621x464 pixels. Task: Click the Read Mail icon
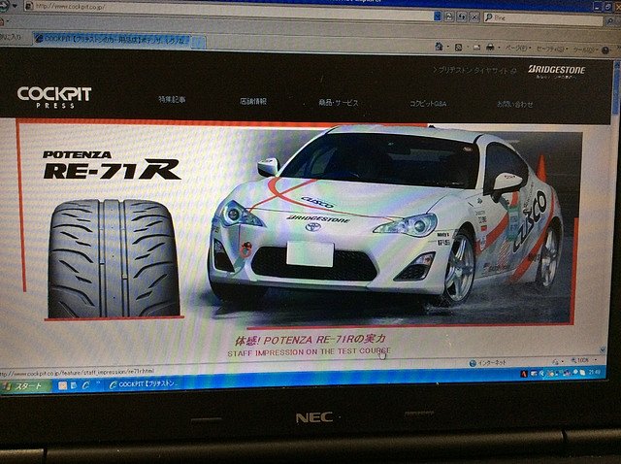point(476,48)
